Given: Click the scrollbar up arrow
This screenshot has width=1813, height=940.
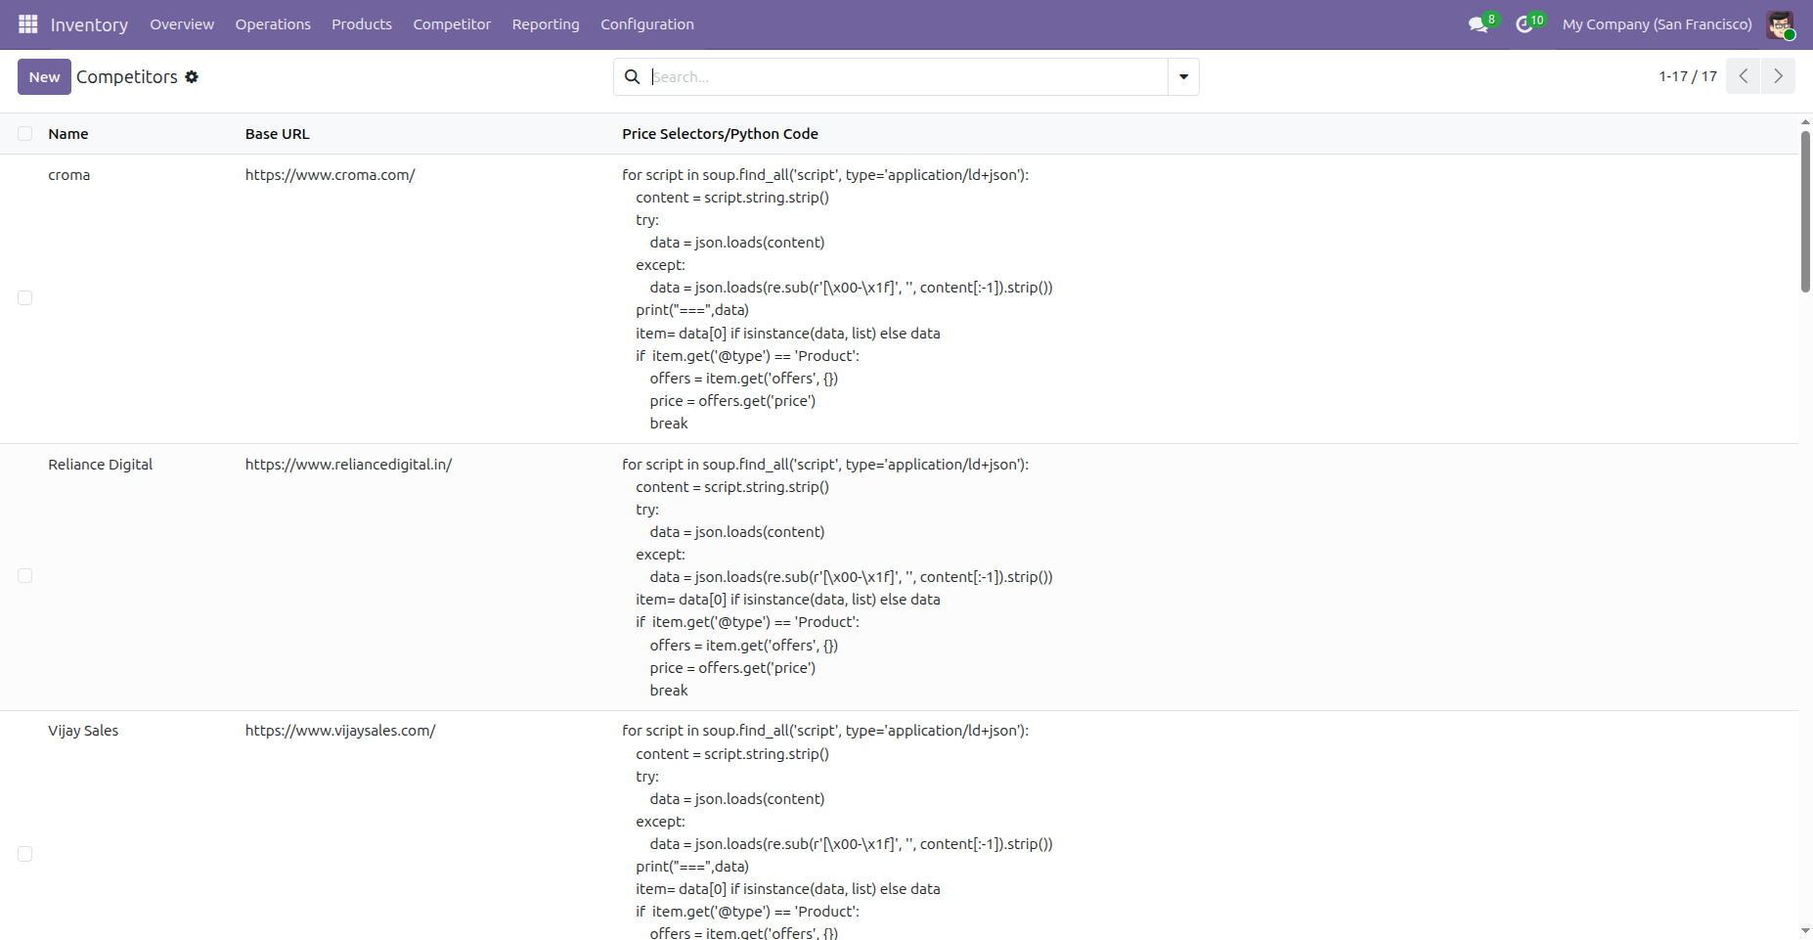Looking at the screenshot, I should coord(1805,121).
